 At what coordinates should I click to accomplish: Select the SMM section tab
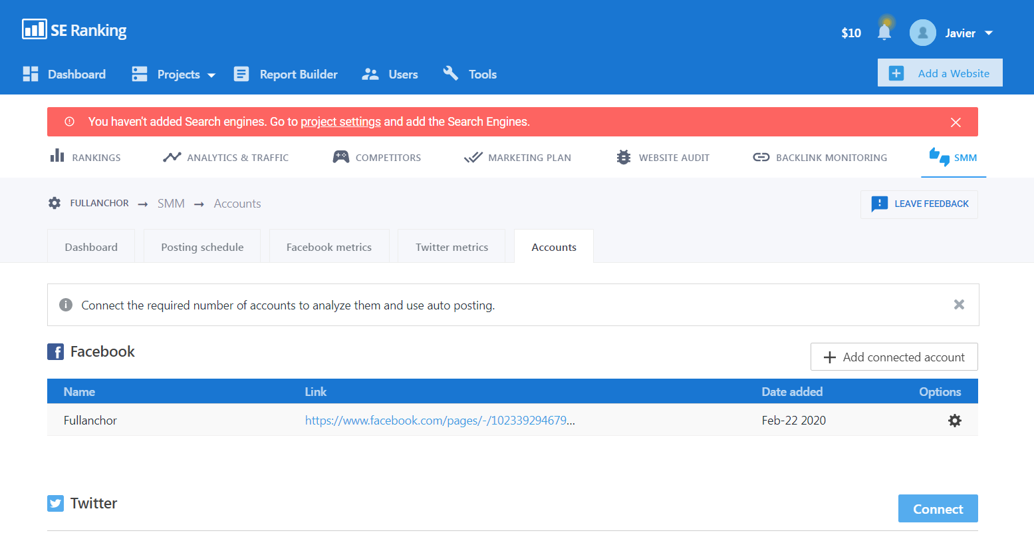point(954,157)
